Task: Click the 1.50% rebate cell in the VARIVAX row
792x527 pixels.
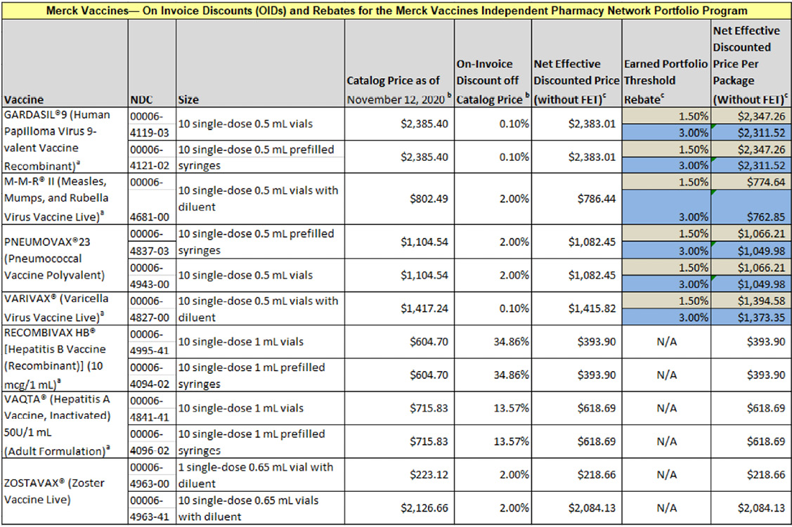Action: [x=666, y=301]
